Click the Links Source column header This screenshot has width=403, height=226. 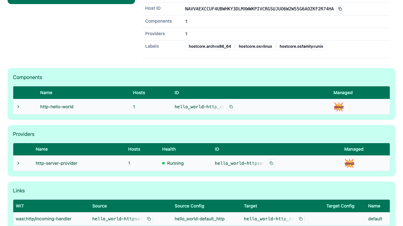click(x=99, y=206)
